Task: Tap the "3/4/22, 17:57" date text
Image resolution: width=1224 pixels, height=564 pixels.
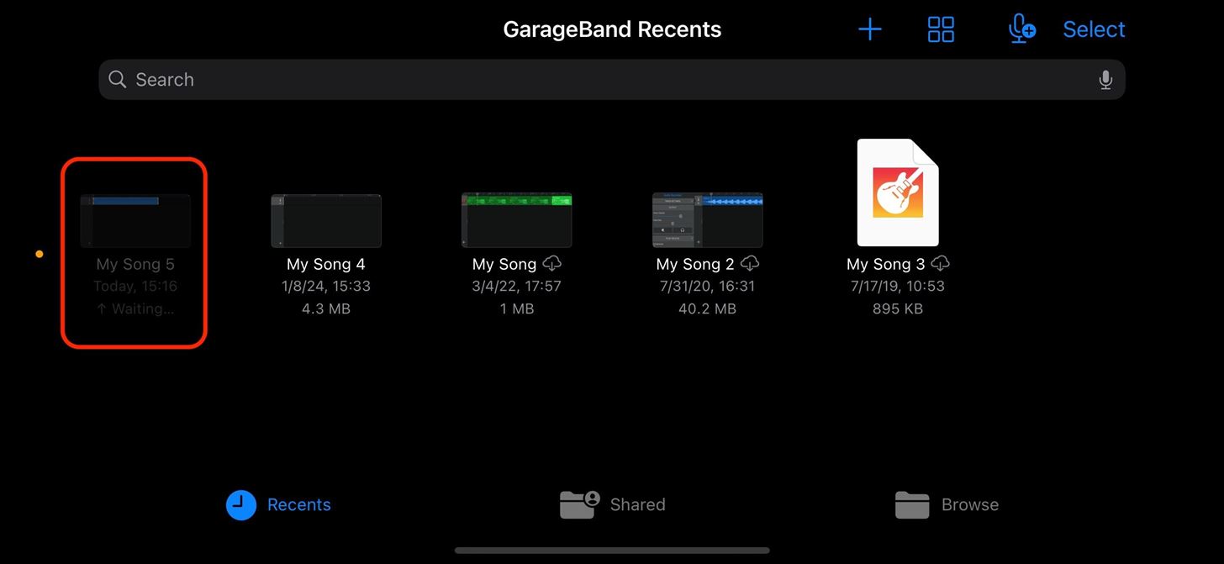Action: [517, 286]
